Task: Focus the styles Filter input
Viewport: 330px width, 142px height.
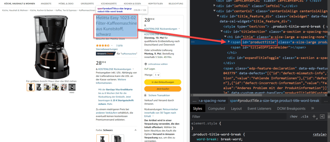Action: pyautogui.click(x=239, y=116)
